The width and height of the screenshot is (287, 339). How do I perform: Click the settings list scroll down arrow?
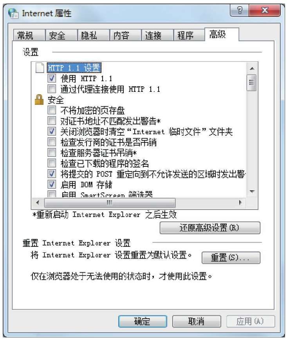(x=252, y=191)
